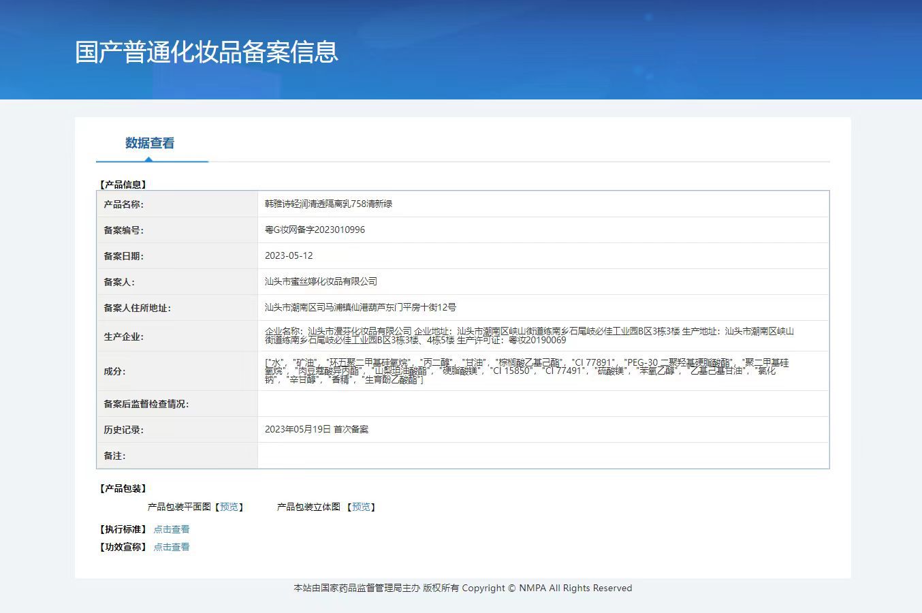The height and width of the screenshot is (613, 922).
Task: Click the 成分 label
Action: coord(114,371)
